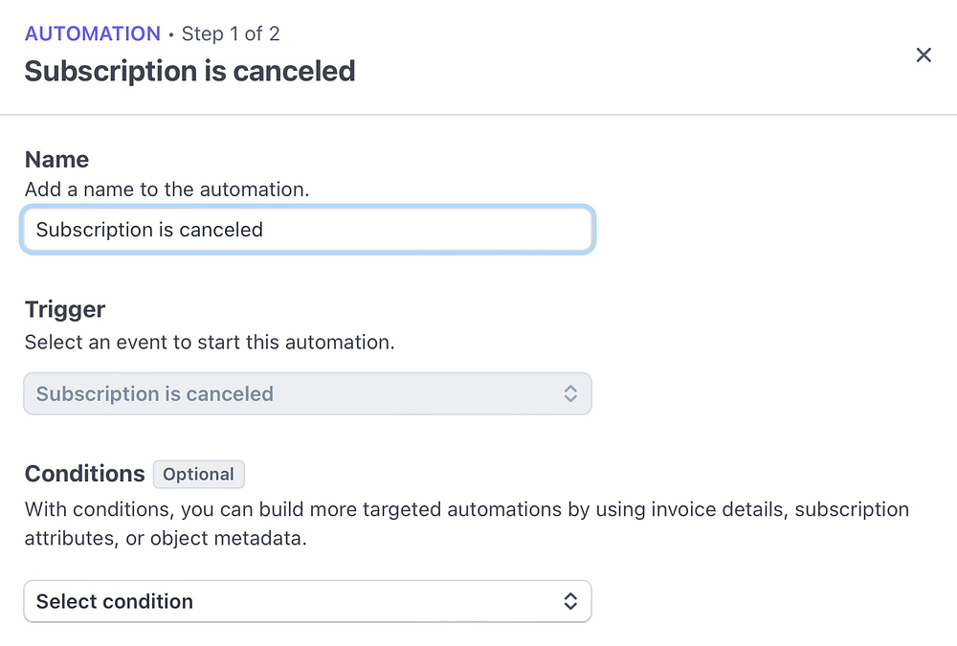Click the Trigger section label
The image size is (957, 646).
click(65, 310)
